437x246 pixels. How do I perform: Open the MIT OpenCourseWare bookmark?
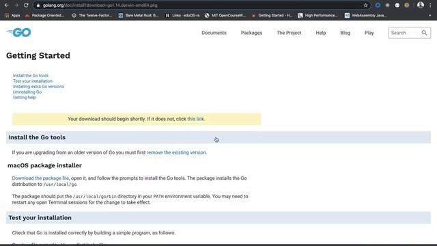[225, 15]
